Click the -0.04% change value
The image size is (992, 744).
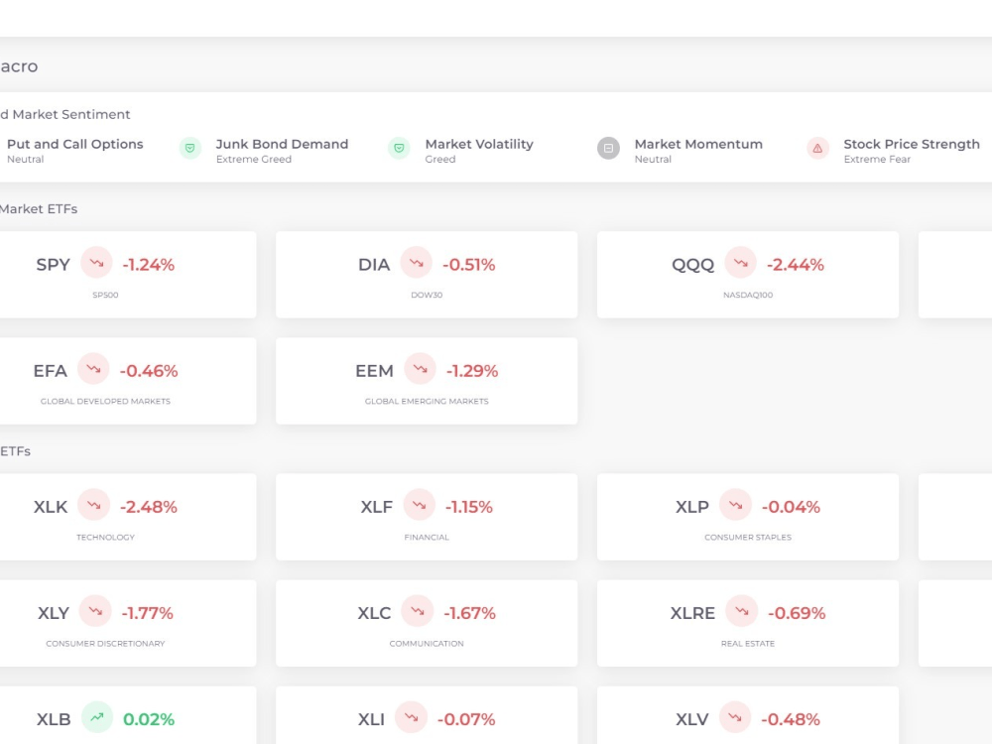791,507
